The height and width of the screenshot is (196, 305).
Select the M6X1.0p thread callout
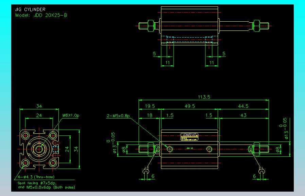pyautogui.click(x=71, y=115)
